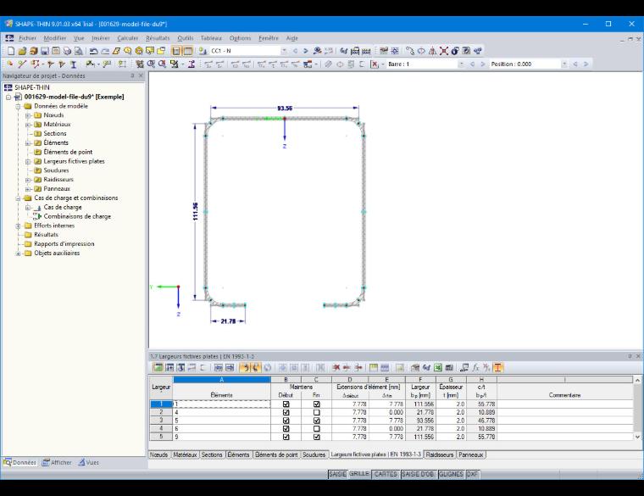This screenshot has width=644, height=496.
Task: Close the project navigator panel
Action: click(141, 76)
